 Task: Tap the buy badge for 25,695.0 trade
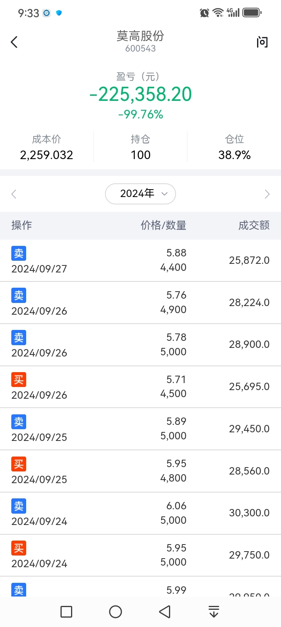click(x=19, y=380)
